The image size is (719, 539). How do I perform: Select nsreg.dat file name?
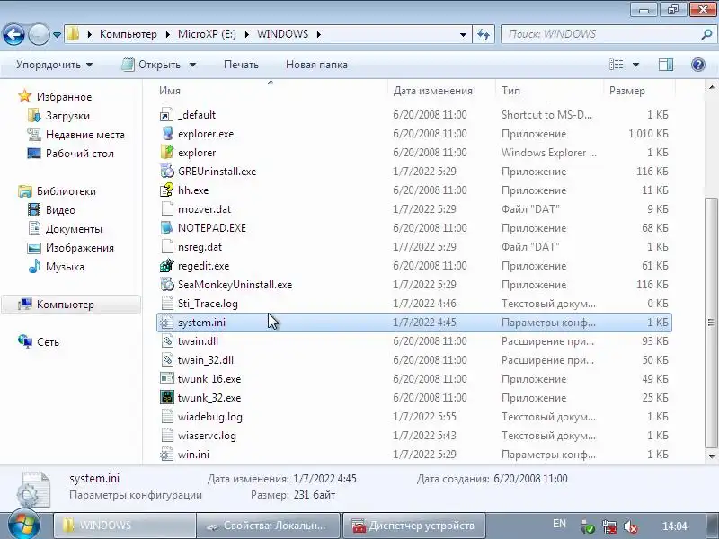[x=200, y=246]
